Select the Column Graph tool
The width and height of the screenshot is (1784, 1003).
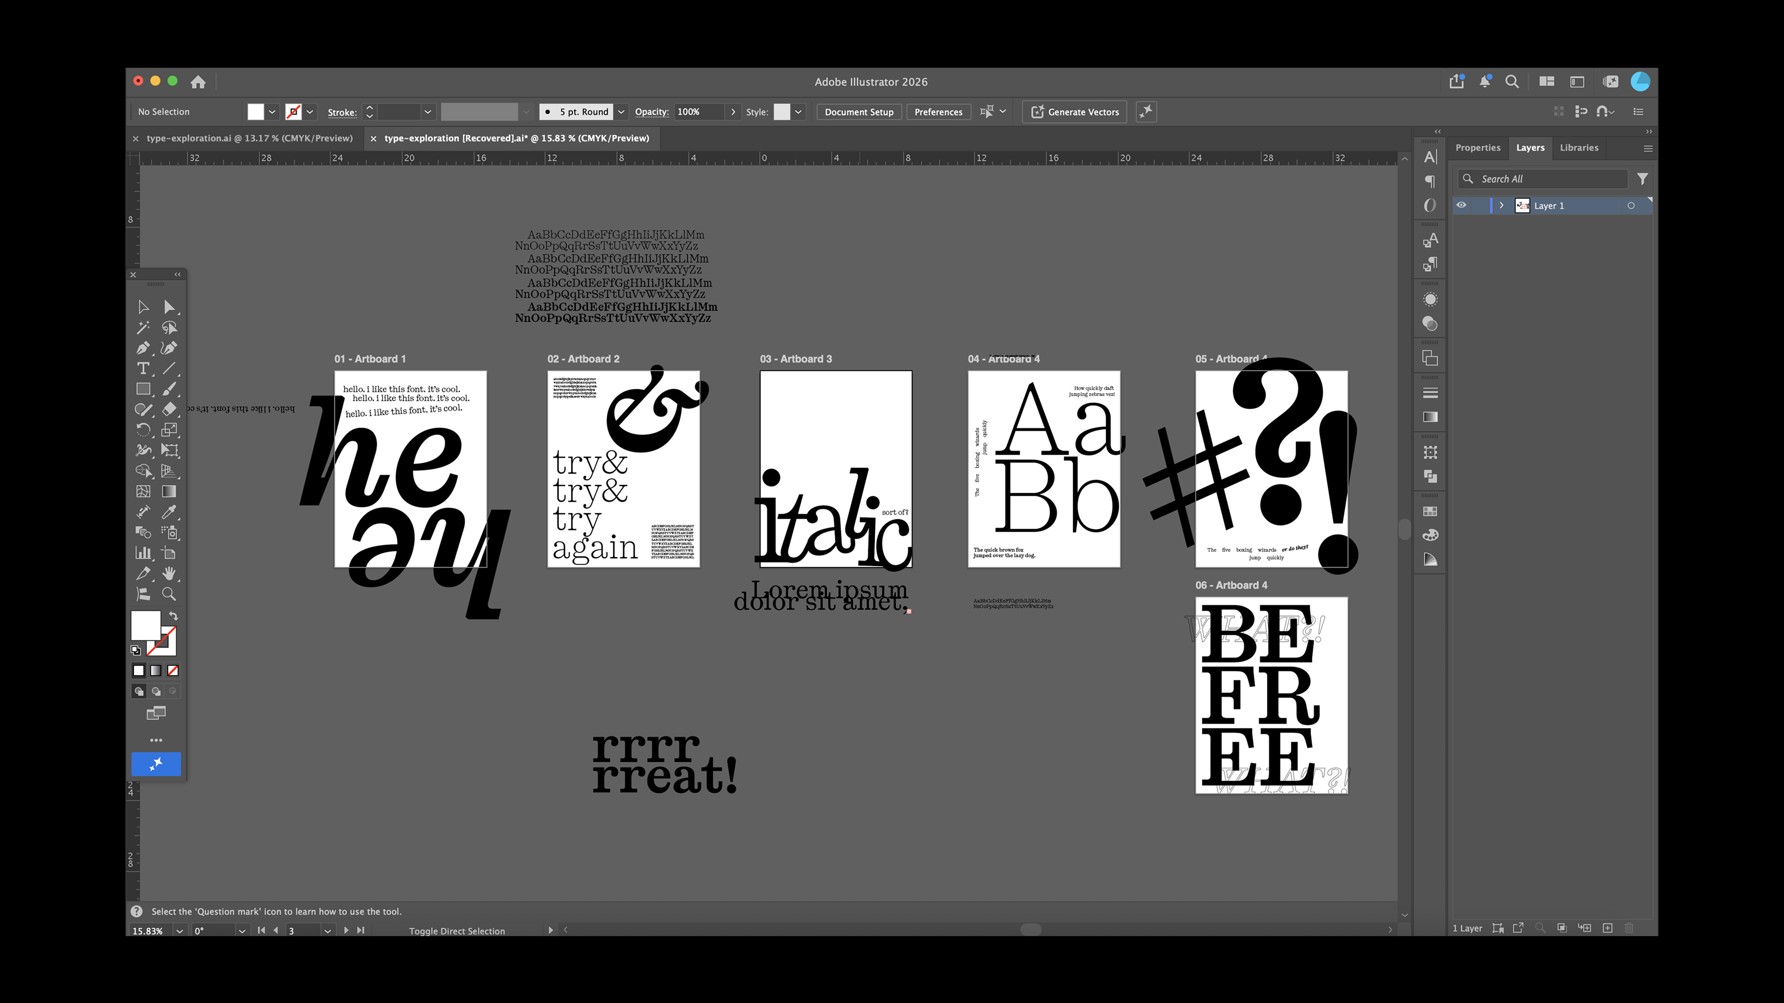(144, 553)
